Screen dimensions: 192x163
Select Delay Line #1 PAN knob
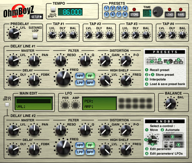[34, 61]
